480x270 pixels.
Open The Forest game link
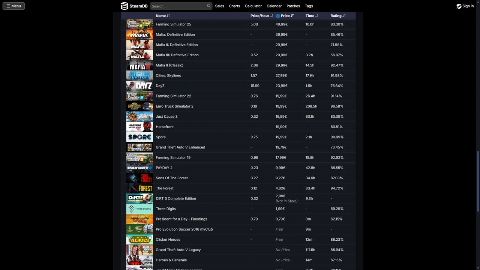point(165,188)
